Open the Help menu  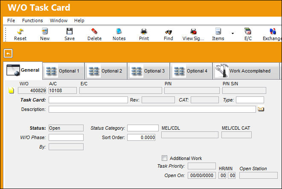[x=79, y=20]
